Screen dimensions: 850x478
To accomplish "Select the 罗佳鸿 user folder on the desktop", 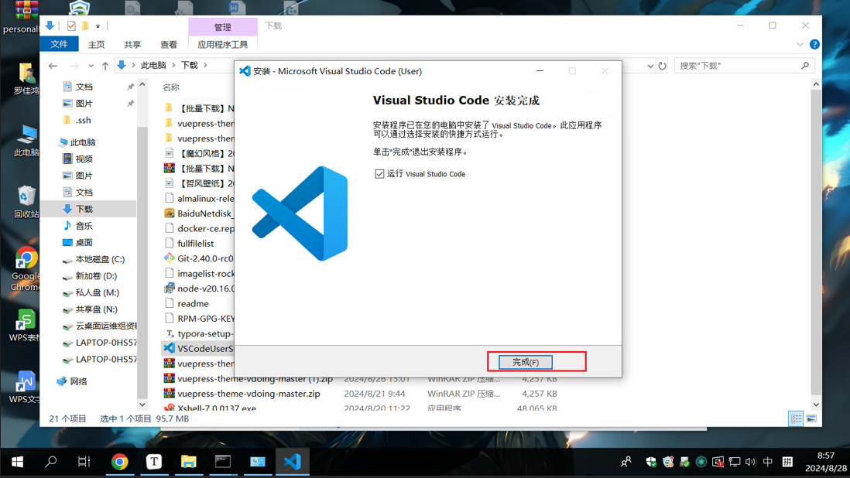I will 26,78.
